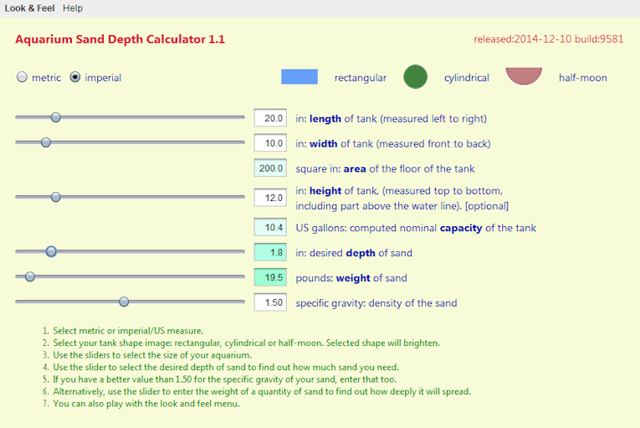Click the tank width slider knob

pyautogui.click(x=46, y=142)
